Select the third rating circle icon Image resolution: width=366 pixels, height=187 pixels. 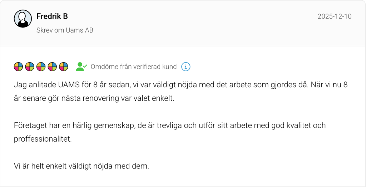[41, 67]
